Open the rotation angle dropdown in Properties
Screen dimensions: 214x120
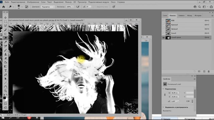[x=178, y=101]
